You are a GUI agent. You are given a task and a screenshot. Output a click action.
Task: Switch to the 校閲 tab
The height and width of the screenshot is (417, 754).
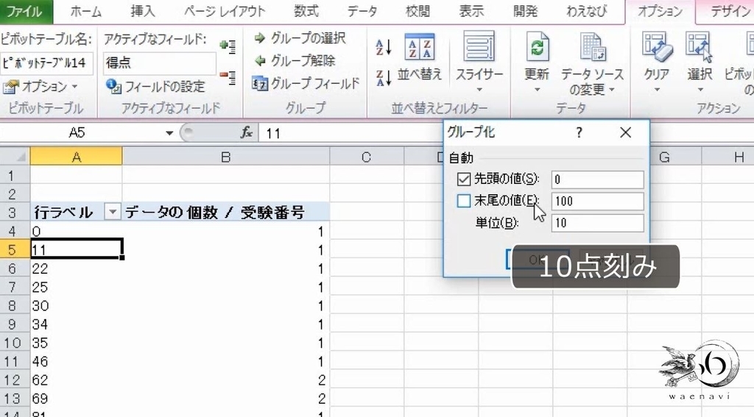(x=417, y=12)
